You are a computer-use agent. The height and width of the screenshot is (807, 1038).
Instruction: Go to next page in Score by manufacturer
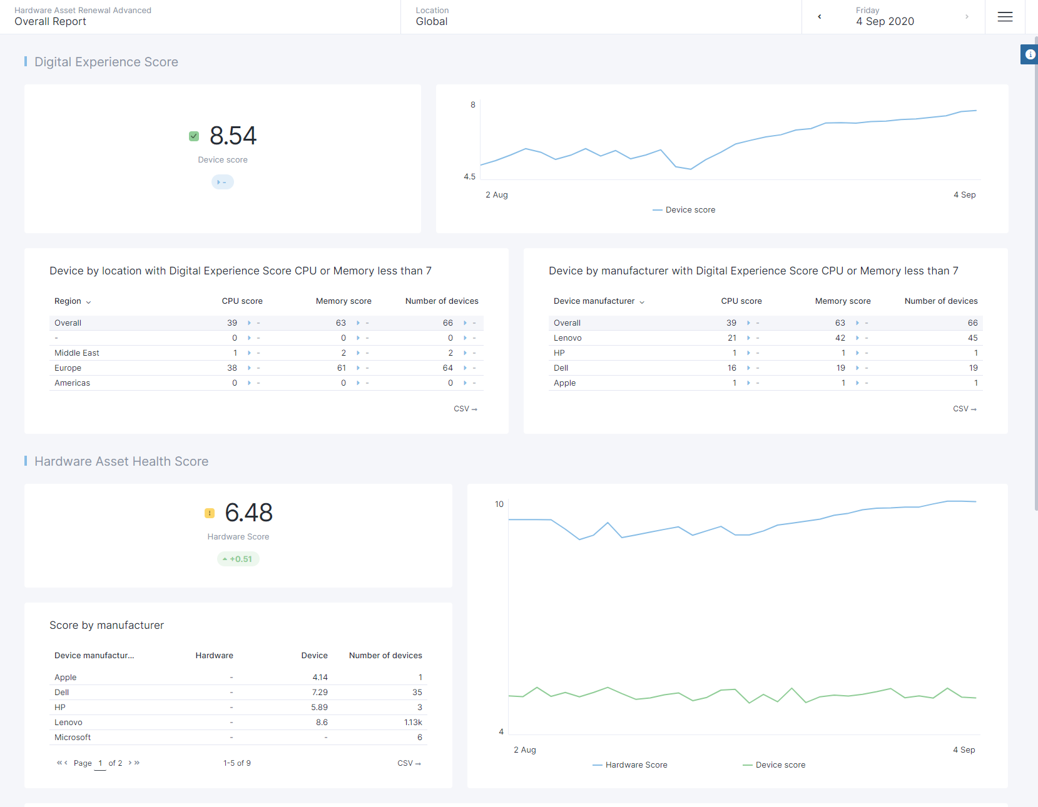[130, 763]
